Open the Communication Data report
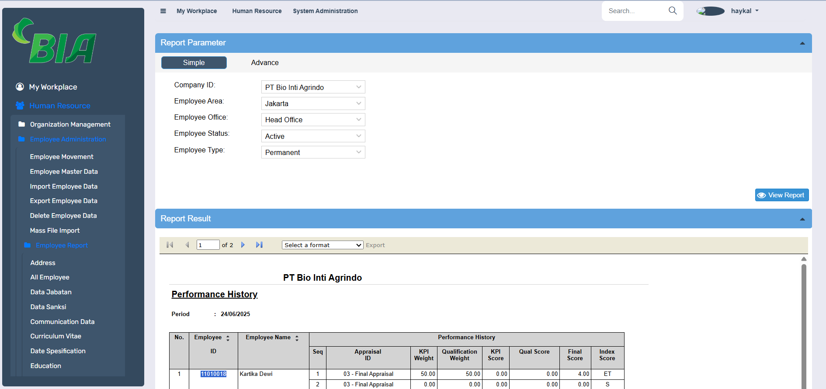 tap(62, 322)
